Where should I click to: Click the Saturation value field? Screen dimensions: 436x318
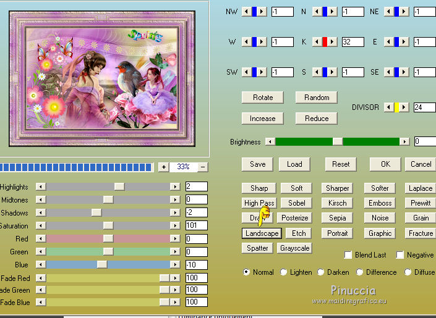coord(196,225)
